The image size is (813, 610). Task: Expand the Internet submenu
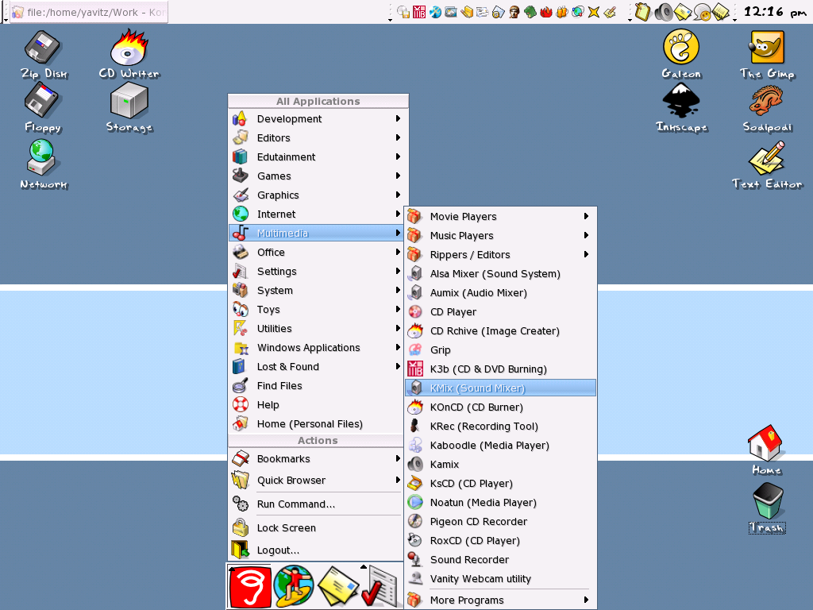click(x=318, y=214)
